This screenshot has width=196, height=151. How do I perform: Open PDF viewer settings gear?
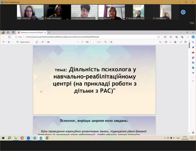pyautogui.click(x=185, y=42)
